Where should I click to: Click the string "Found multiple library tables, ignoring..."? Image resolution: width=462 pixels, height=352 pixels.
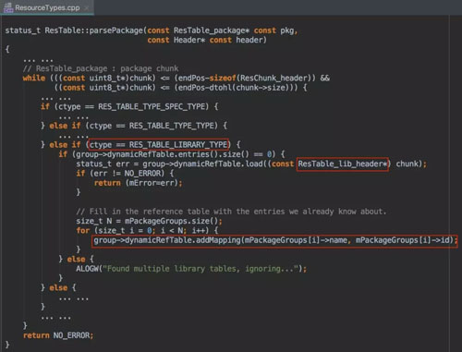click(x=201, y=269)
